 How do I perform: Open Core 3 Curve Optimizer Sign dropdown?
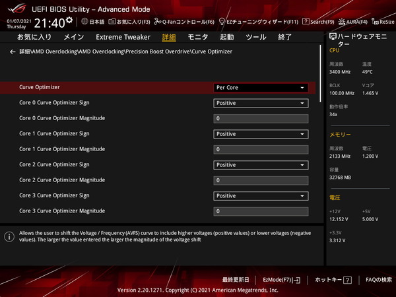[261, 196]
